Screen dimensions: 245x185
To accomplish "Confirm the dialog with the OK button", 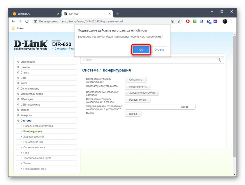I will 141,50.
